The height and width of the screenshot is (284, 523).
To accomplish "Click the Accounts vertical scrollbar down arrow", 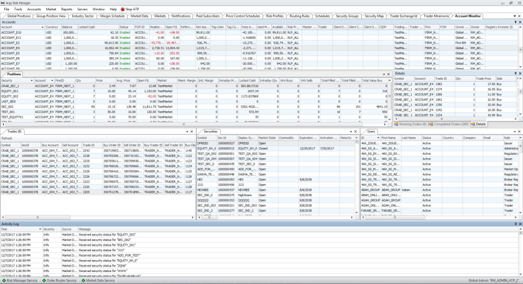I will tap(520, 67).
